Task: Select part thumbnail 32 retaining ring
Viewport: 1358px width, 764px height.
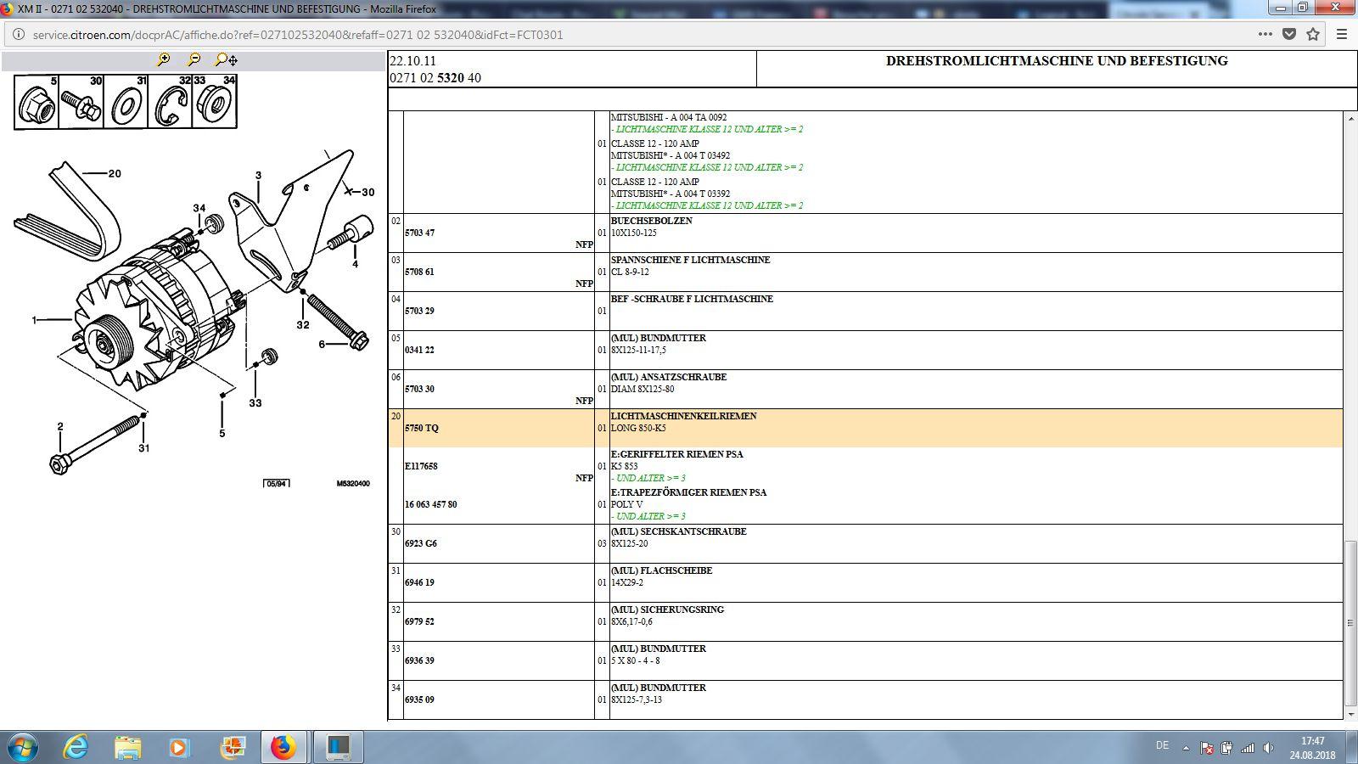Action: pos(170,103)
